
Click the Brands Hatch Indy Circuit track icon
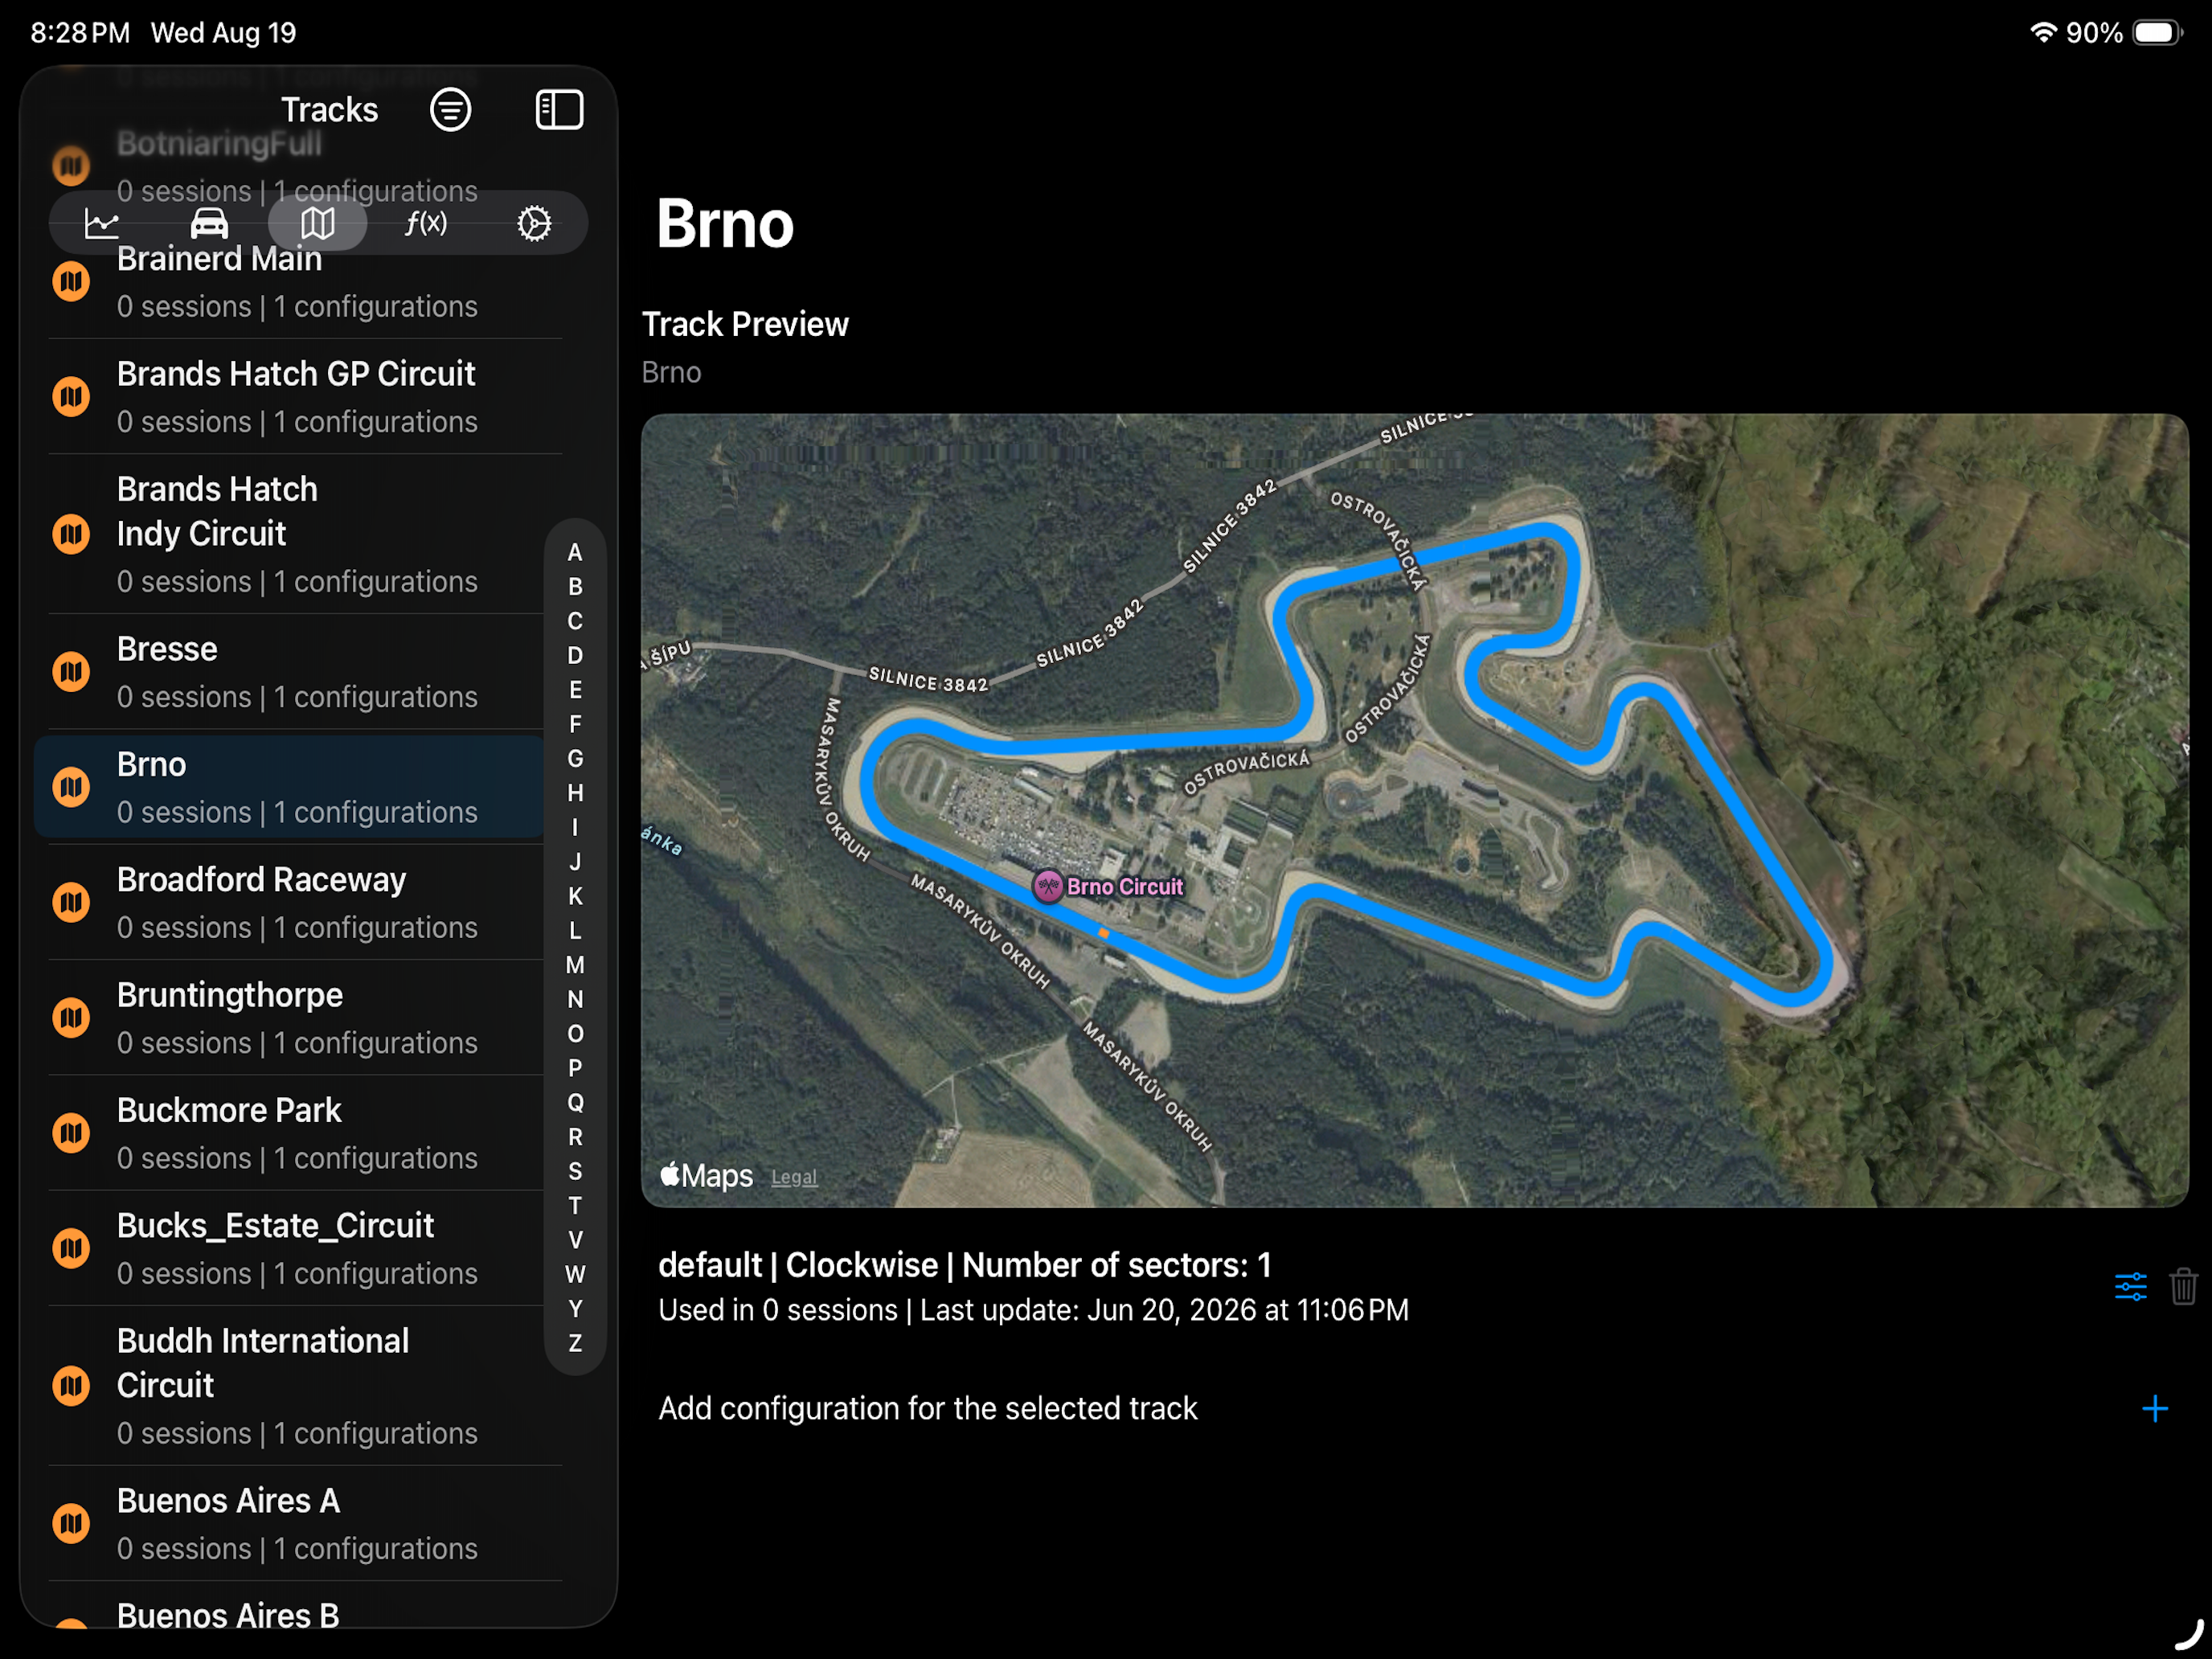pos(71,534)
